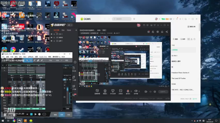The width and height of the screenshot is (220, 123).
Task: Select 'Freedom Piano Stories 4' in QQ Music
Action: pos(180,73)
